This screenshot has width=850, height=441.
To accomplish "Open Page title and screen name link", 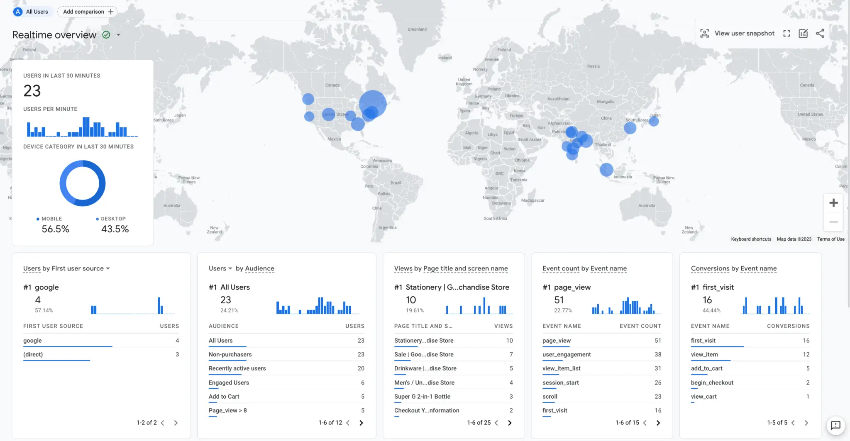I will pyautogui.click(x=466, y=268).
